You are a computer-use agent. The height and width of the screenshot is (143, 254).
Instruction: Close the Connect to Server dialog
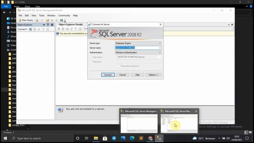[160, 25]
